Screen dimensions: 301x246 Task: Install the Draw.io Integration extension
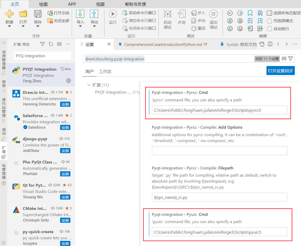[x=65, y=104]
